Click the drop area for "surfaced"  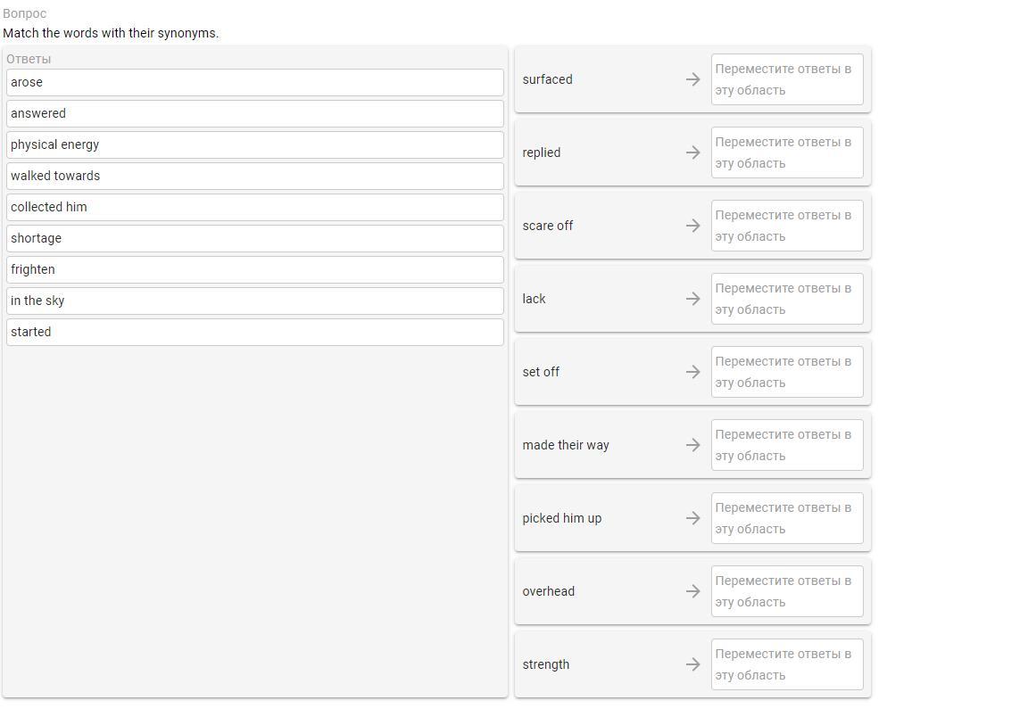(x=786, y=79)
